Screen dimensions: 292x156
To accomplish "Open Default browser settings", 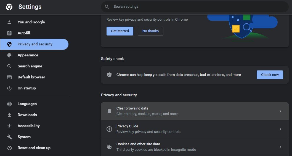I will pyautogui.click(x=34, y=77).
